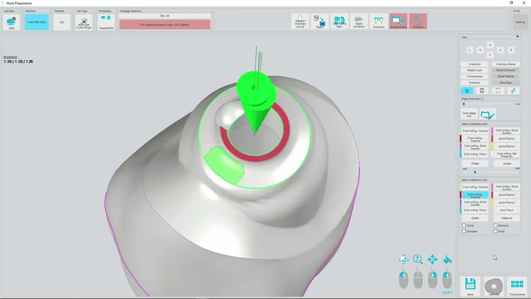Screen dimensions: 531x299
Task: Toggle Undercuts view option
Action: (475, 64)
